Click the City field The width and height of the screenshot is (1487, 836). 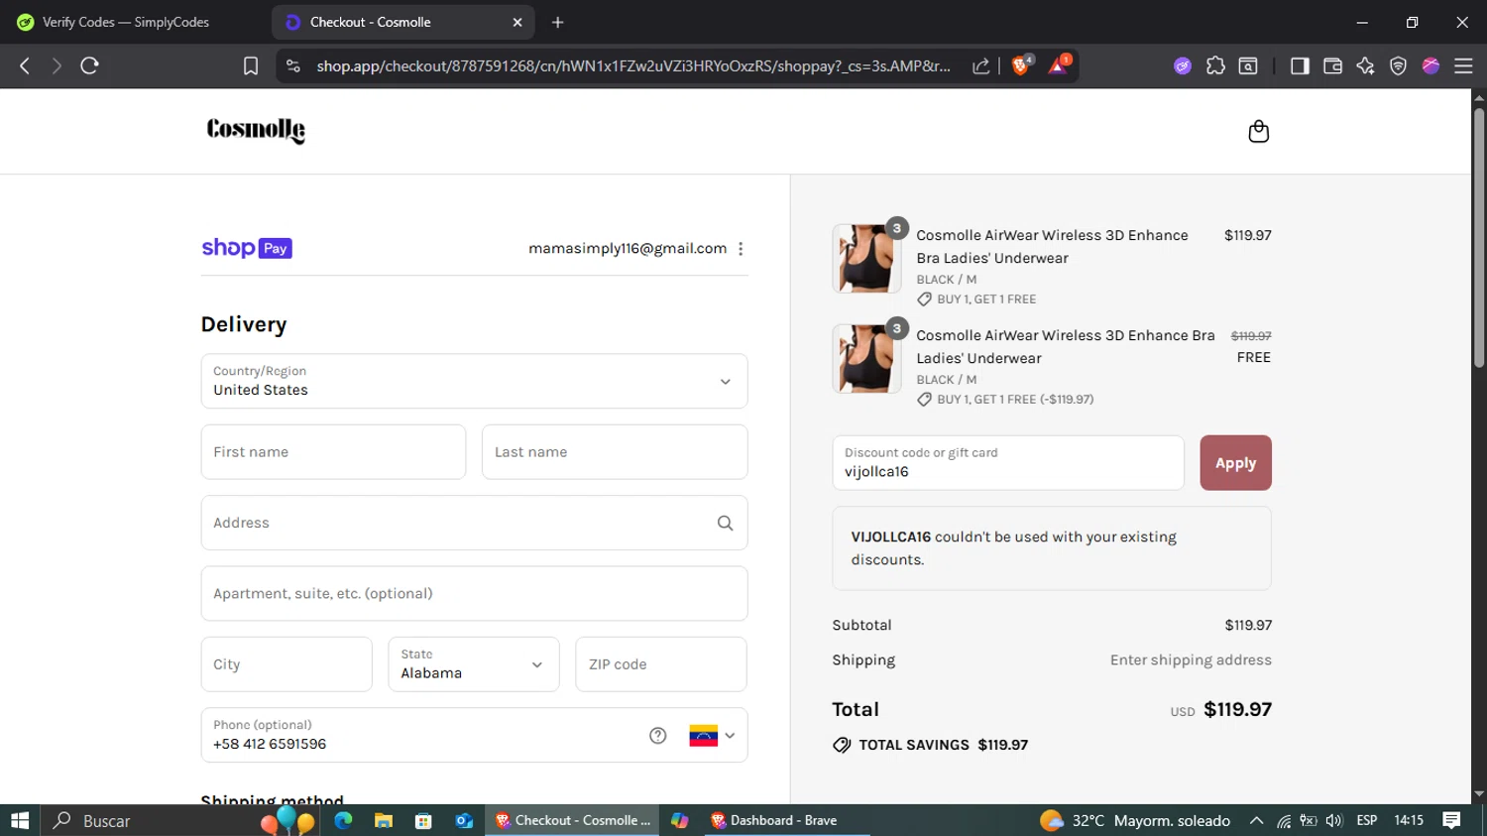coord(286,664)
